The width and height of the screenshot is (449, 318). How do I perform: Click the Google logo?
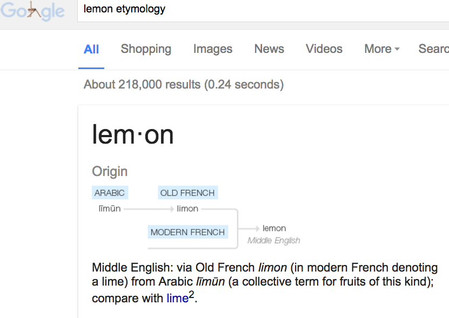[33, 11]
